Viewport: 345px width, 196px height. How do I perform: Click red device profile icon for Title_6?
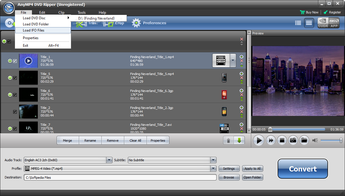coord(224,94)
